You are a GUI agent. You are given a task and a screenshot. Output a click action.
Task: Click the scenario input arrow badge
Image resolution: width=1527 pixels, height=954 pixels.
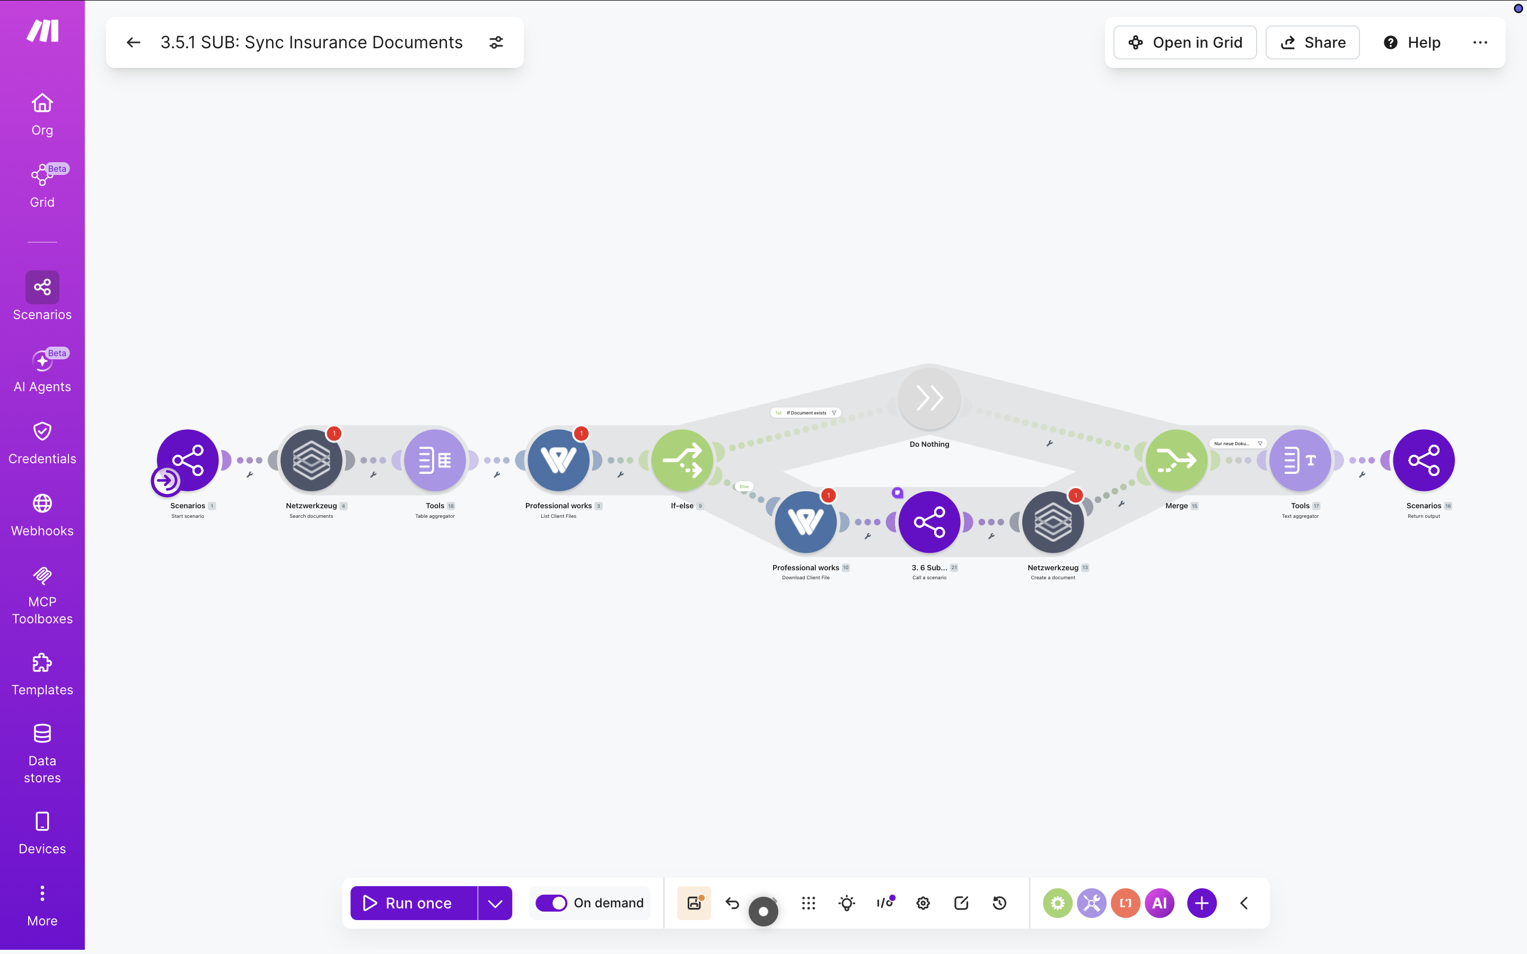point(166,481)
